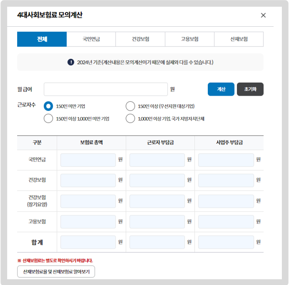
Task: Click the 근로자수 label
Action: tap(26, 105)
